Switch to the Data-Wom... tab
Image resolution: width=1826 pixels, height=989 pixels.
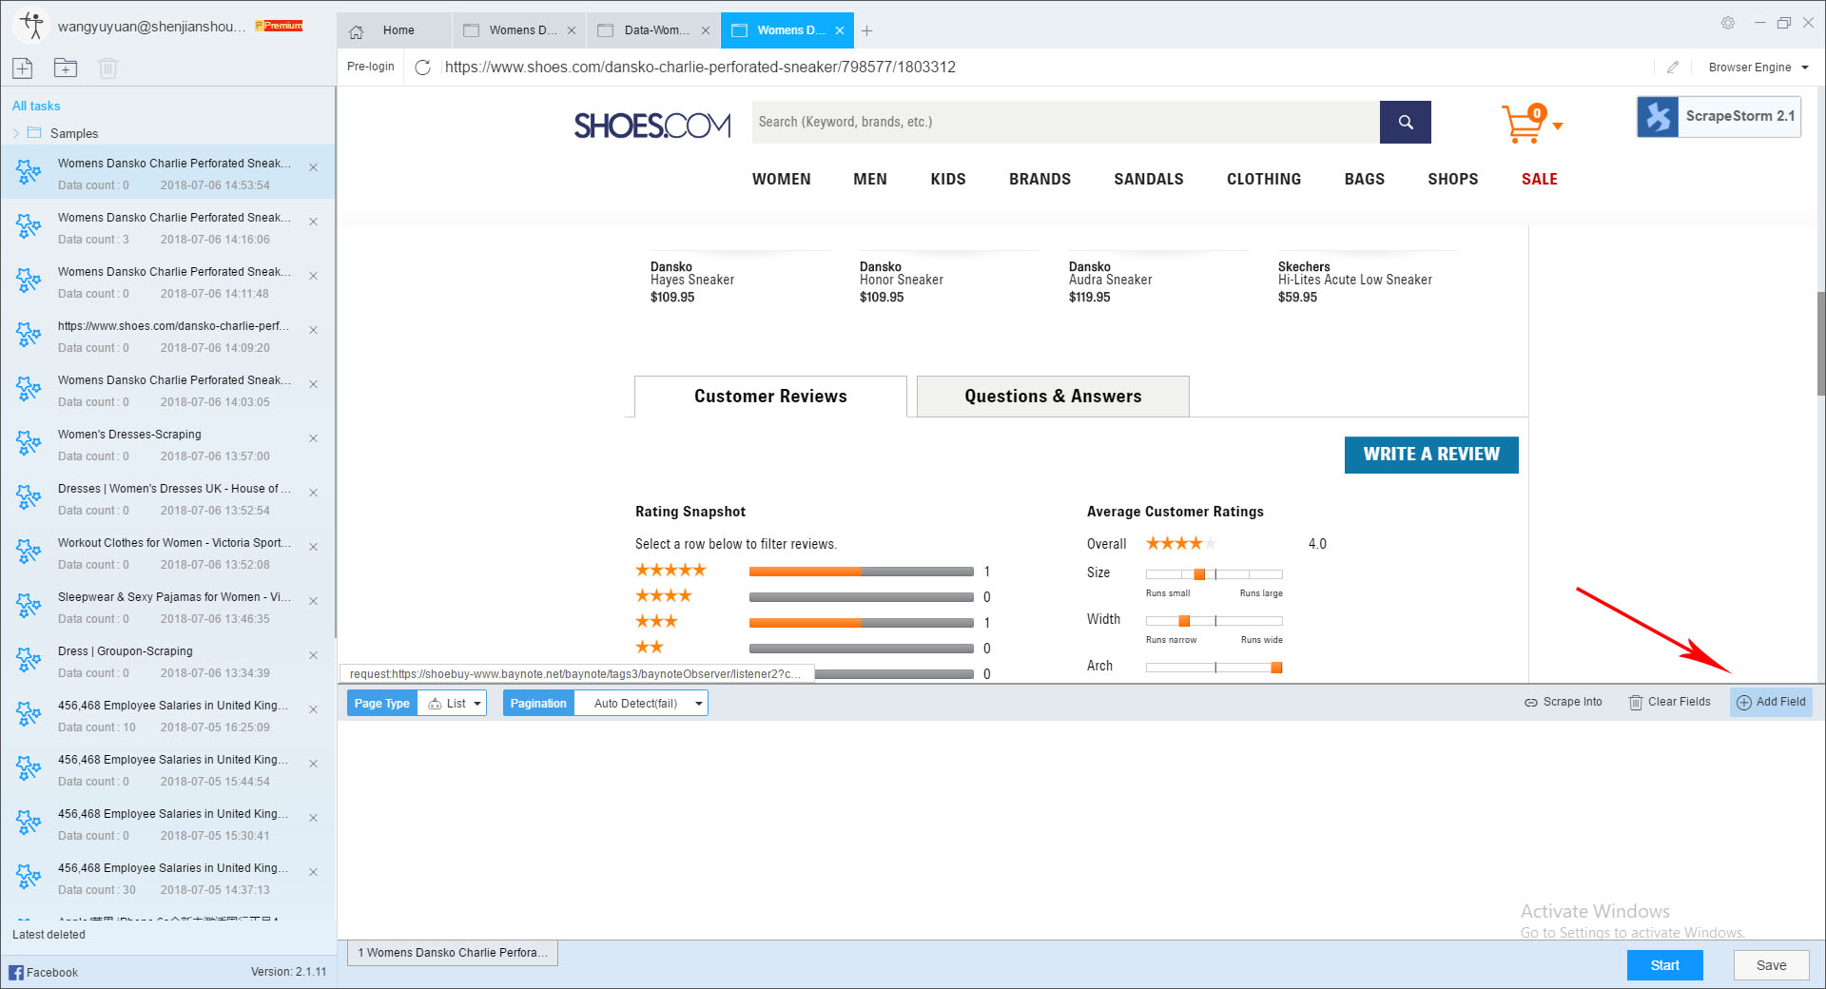[653, 30]
